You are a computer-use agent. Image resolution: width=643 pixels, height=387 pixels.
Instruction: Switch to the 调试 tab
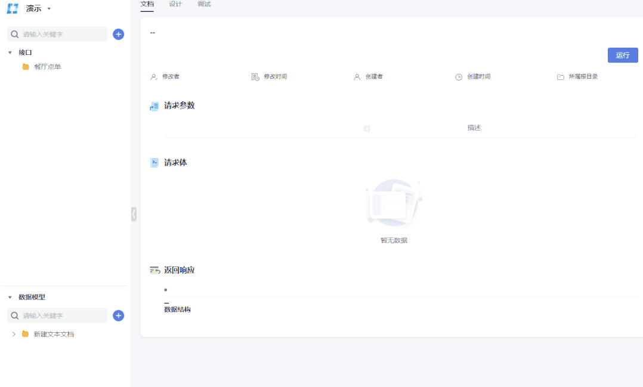click(203, 4)
